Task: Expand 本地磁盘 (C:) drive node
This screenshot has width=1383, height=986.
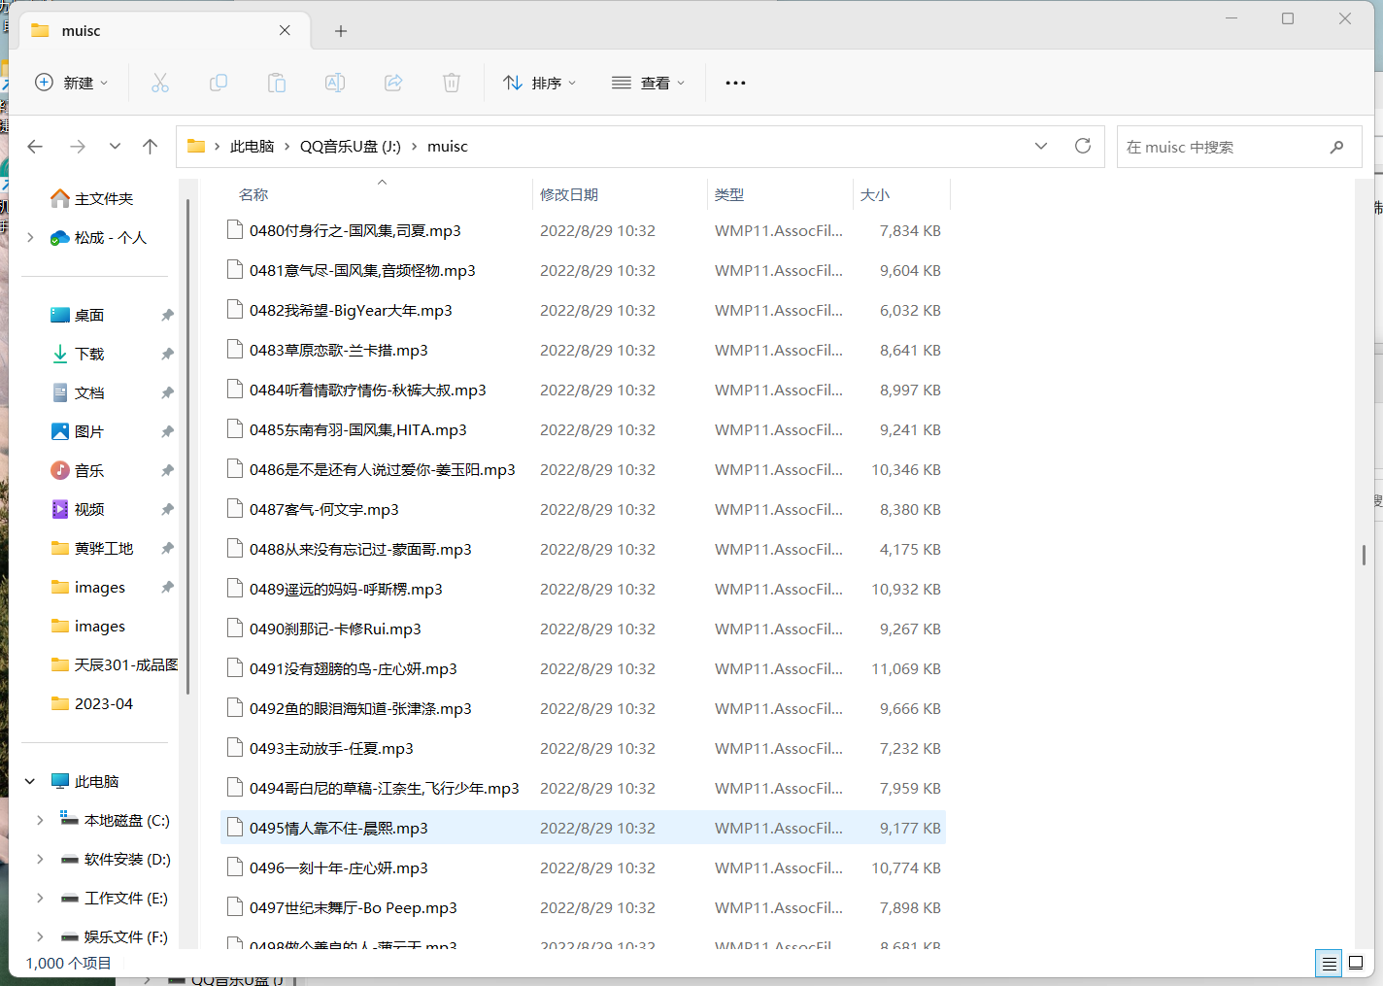Action: click(40, 820)
